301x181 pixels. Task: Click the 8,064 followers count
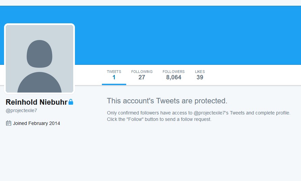click(x=173, y=77)
